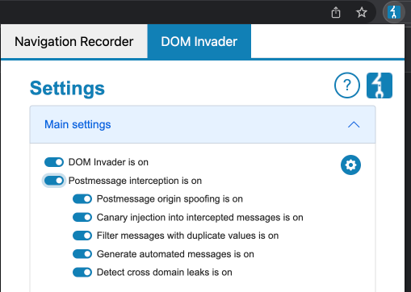Open the browser share icon
The height and width of the screenshot is (292, 411).
[336, 13]
